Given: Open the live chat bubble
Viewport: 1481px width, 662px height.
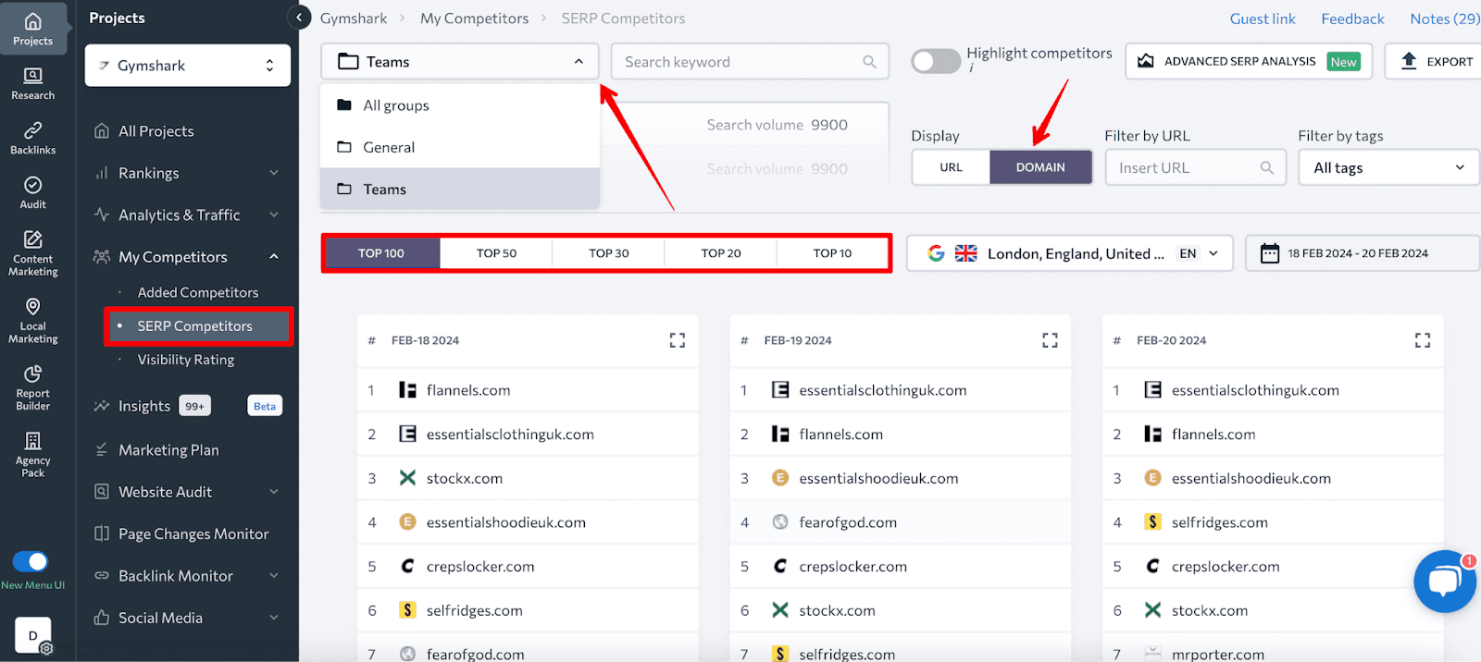Looking at the screenshot, I should (x=1445, y=582).
